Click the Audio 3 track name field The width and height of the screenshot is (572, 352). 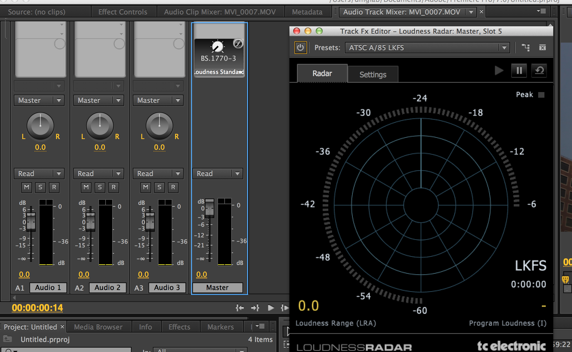[x=167, y=287]
